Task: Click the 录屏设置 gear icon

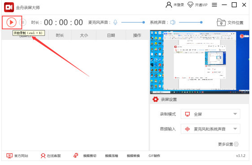Action: click(156, 99)
